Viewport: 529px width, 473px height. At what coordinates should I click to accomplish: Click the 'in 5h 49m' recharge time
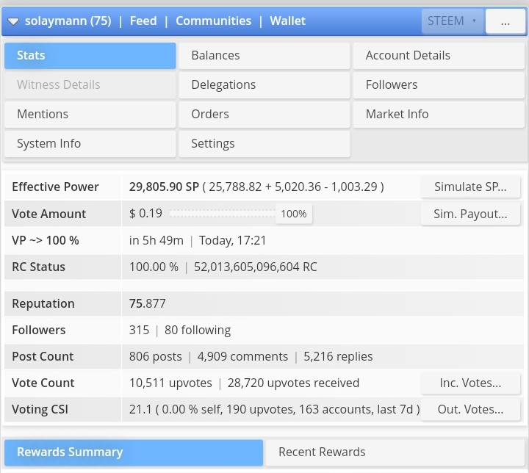156,241
